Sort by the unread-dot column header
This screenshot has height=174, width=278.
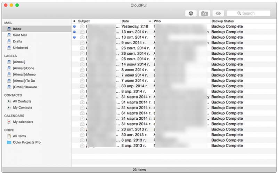pyautogui.click(x=74, y=21)
